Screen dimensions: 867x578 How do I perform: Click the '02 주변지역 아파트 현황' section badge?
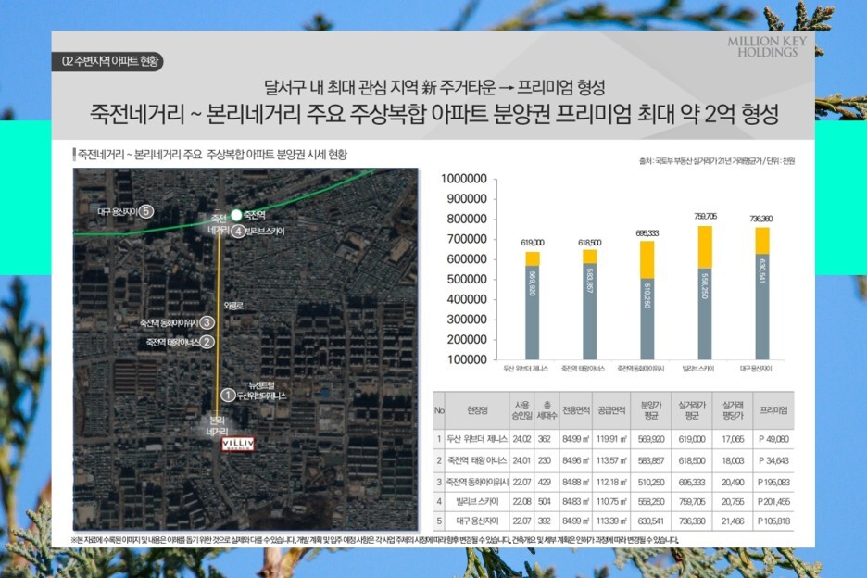[107, 61]
